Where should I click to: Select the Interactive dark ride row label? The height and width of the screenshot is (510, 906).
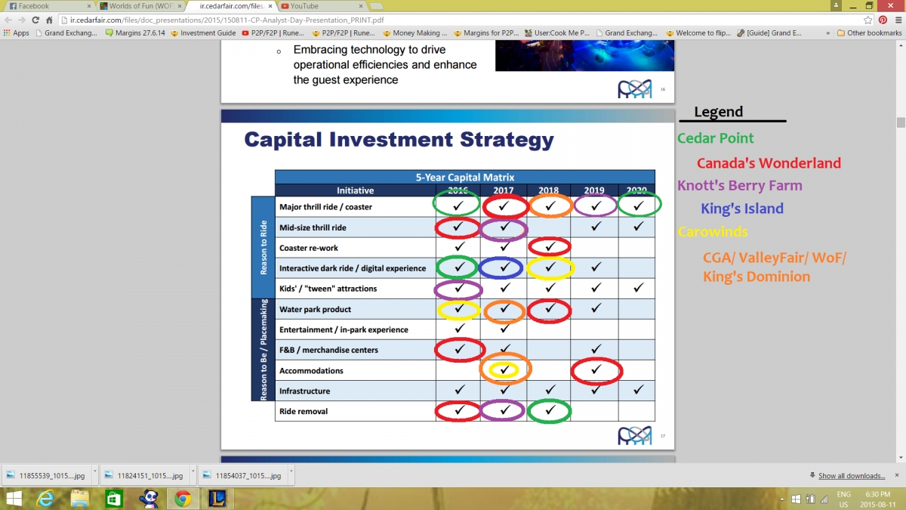(x=352, y=268)
